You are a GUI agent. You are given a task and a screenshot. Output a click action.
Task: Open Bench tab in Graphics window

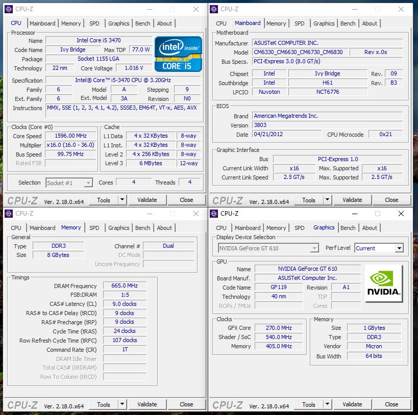[x=348, y=228]
